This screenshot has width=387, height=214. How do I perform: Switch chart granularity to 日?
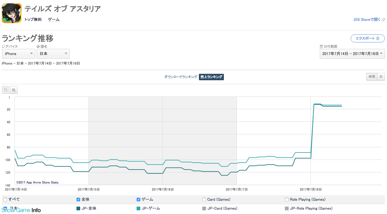[381, 77]
